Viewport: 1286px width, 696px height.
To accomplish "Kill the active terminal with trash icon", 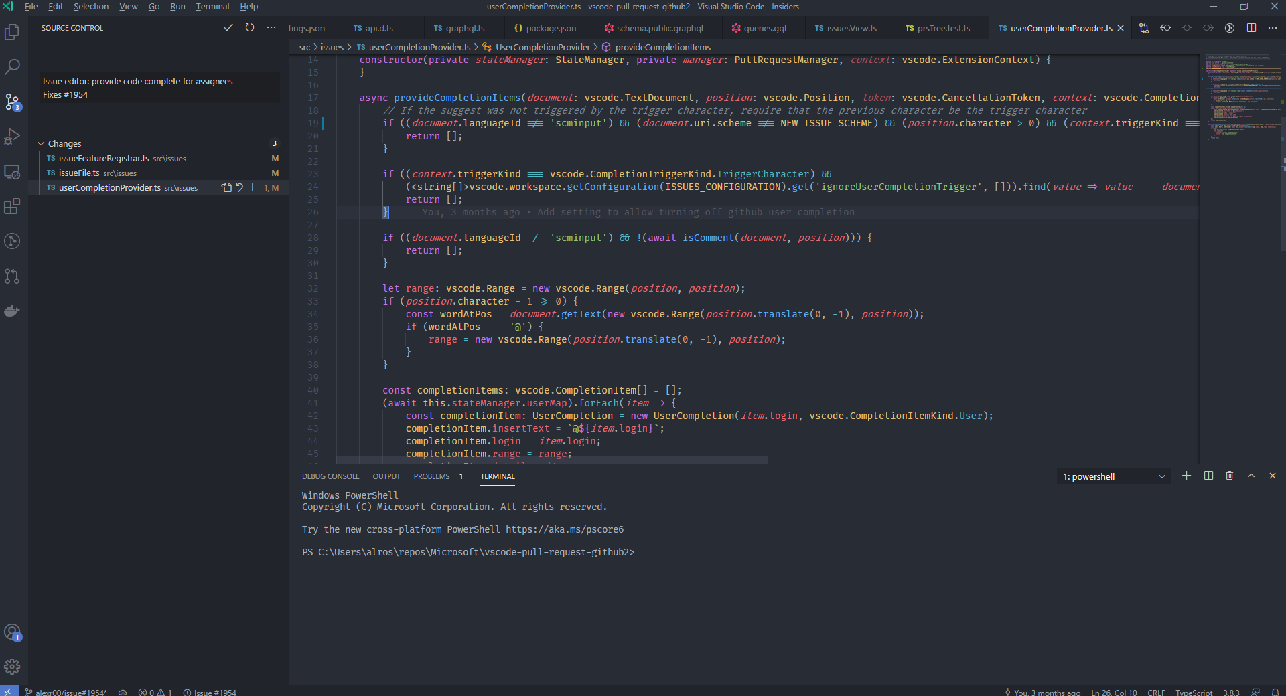I will pyautogui.click(x=1229, y=476).
